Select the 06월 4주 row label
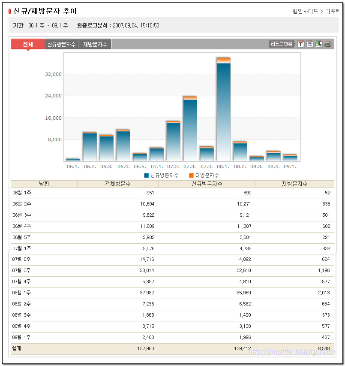This screenshot has width=345, height=366. click(22, 226)
